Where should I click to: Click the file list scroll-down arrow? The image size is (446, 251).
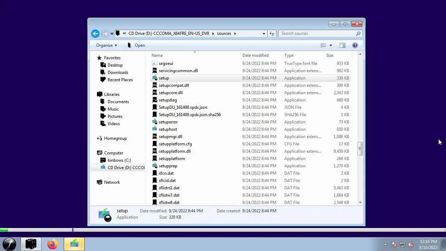[x=360, y=203]
